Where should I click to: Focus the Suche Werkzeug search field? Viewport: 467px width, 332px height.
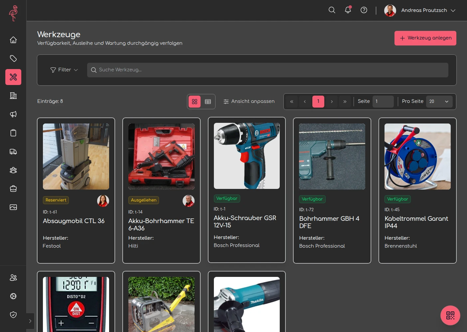(268, 70)
